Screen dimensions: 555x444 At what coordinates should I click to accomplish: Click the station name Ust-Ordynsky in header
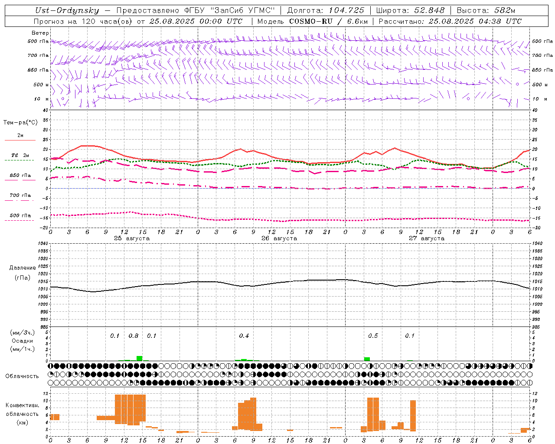click(67, 10)
